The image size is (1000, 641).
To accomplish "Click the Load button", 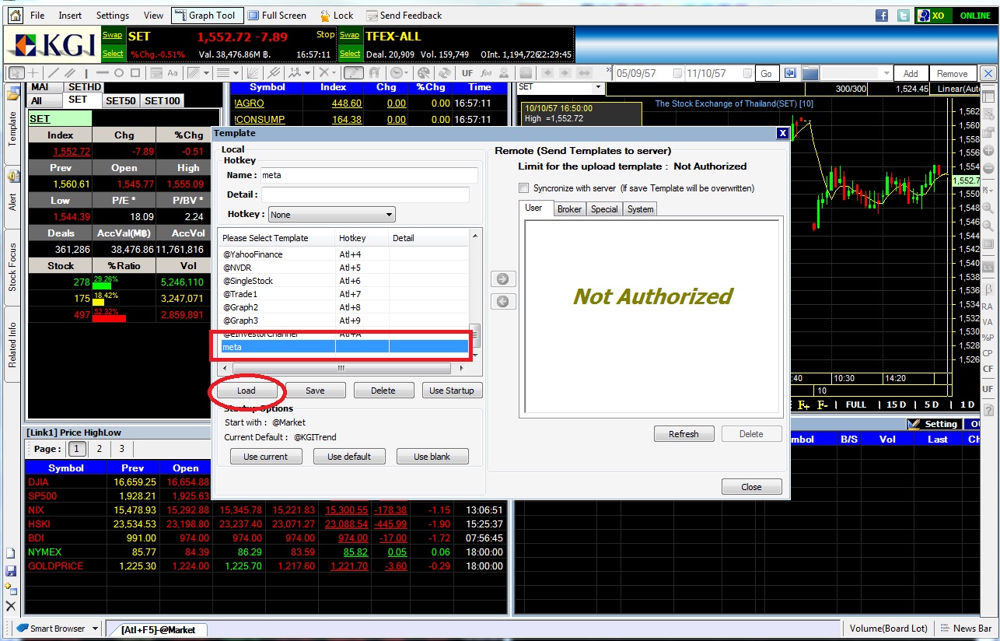I will [246, 391].
